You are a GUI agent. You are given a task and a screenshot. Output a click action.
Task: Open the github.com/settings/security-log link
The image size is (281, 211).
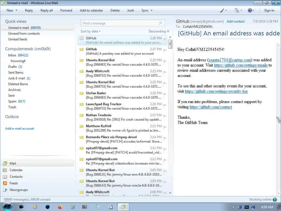(x=216, y=91)
